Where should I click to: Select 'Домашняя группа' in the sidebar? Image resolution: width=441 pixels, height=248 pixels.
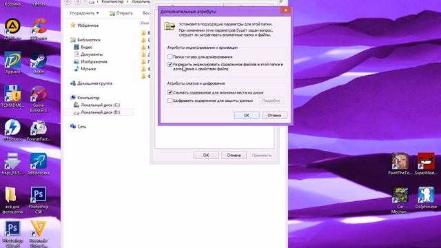(x=95, y=83)
